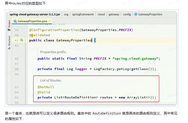Screen dimensions: 188x123
Task: Click the "spring.cloud.gateway" string literal
Action: pyautogui.click(x=135, y=59)
